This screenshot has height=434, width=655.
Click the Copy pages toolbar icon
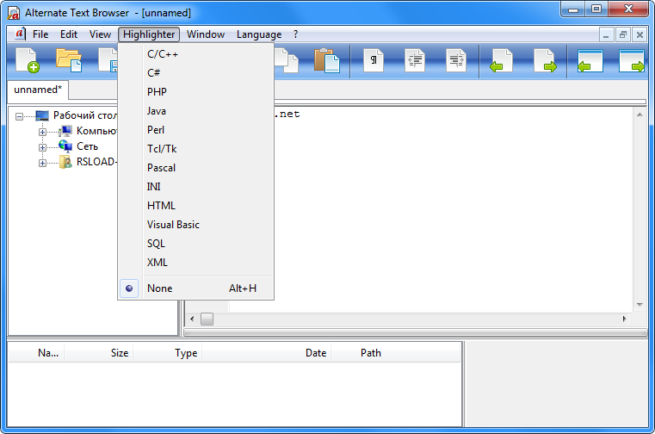click(286, 60)
